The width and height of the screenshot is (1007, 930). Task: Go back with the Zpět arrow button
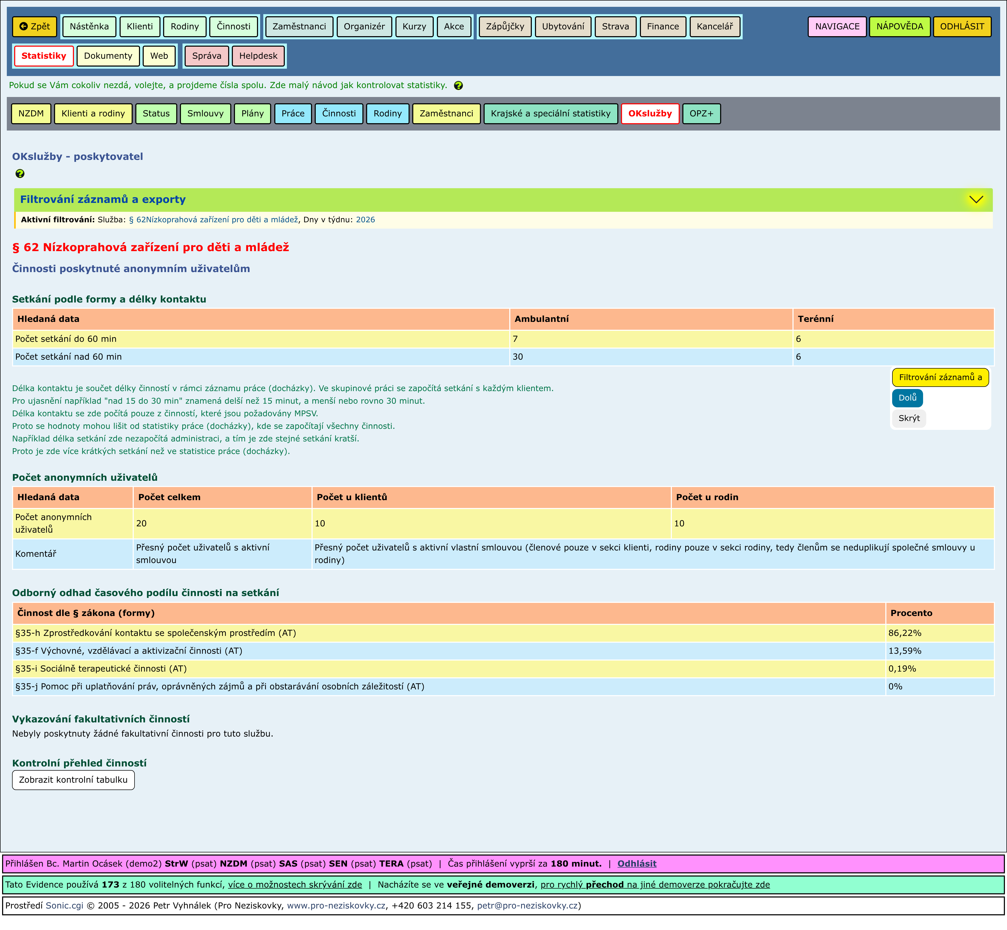(35, 27)
